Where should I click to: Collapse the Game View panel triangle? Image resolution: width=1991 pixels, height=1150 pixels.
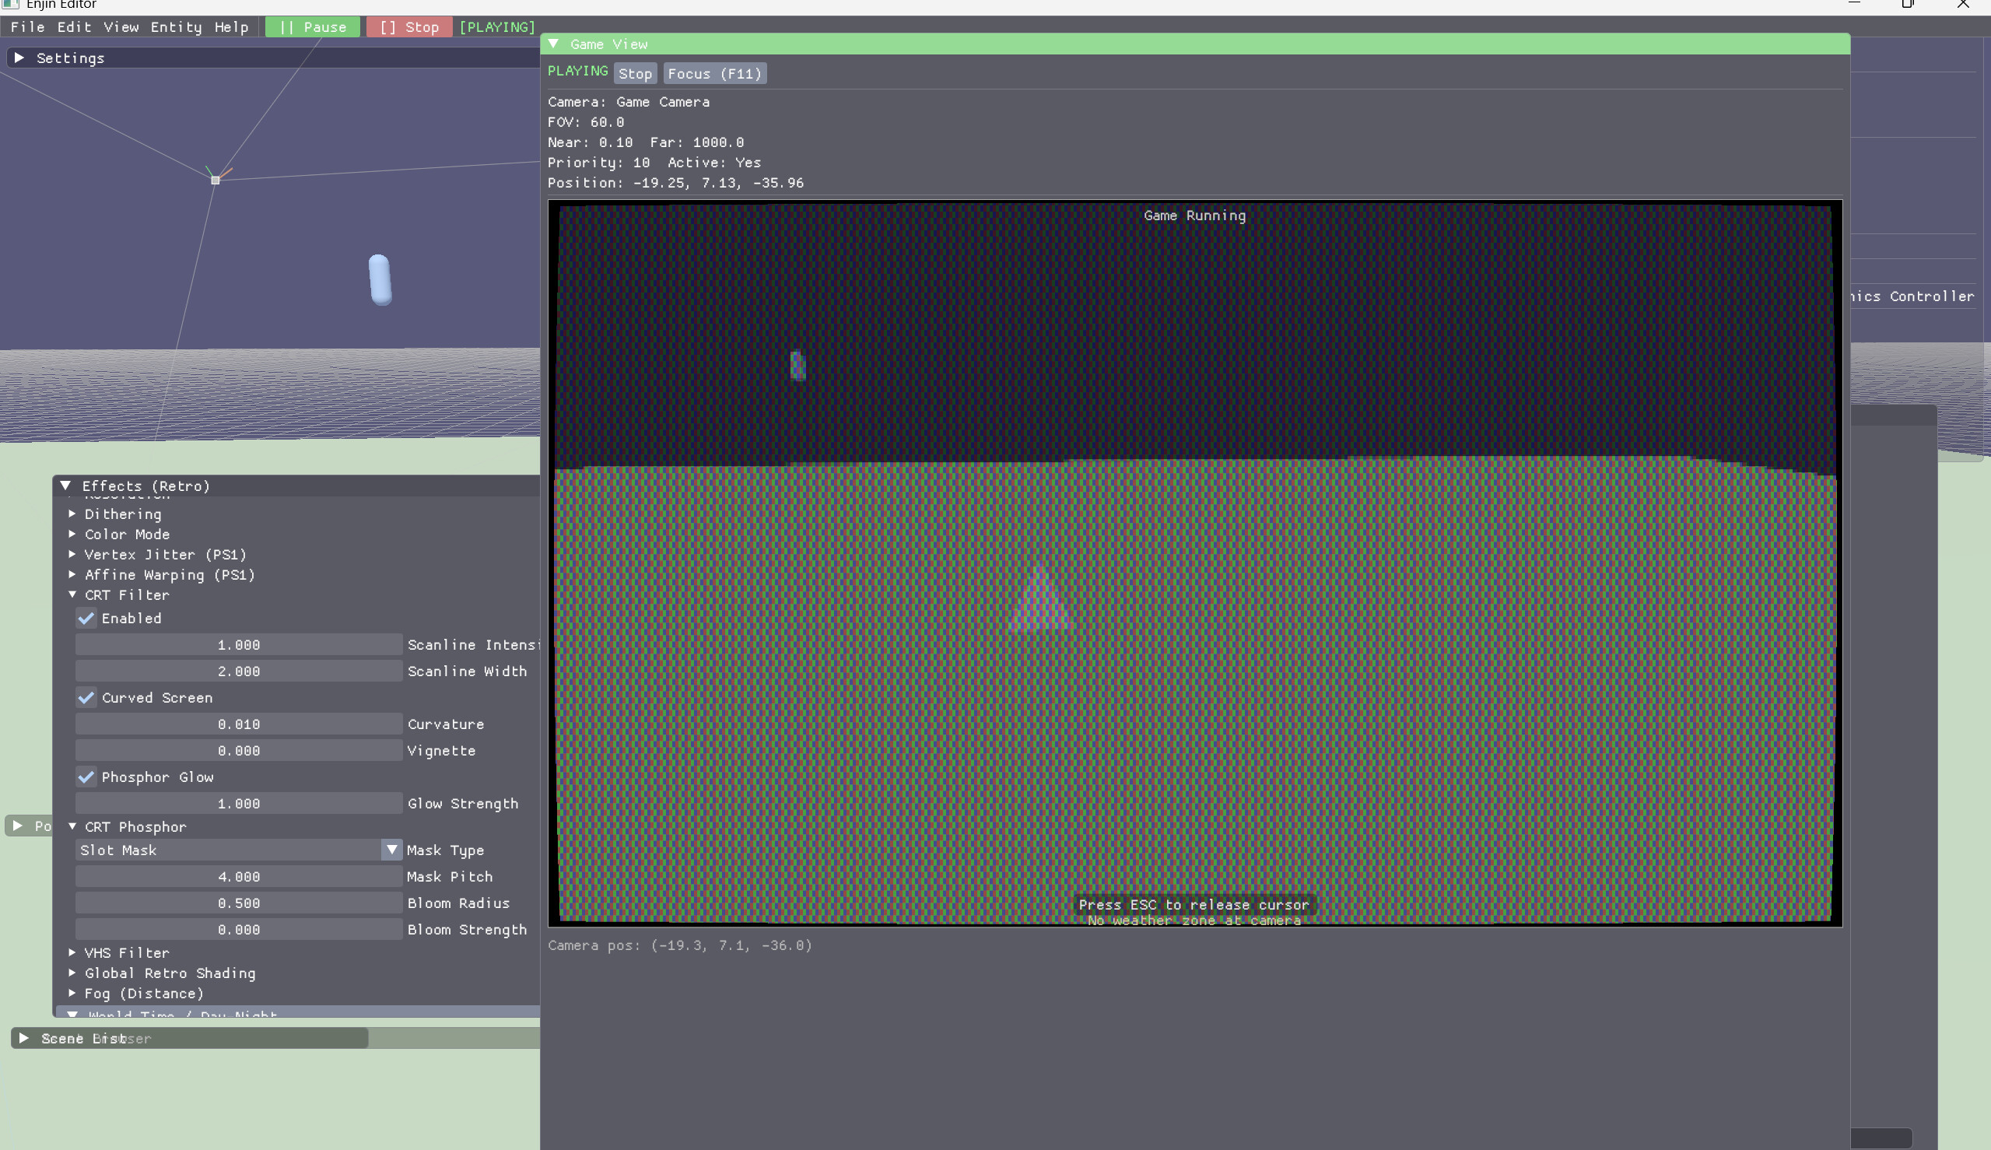click(x=554, y=44)
